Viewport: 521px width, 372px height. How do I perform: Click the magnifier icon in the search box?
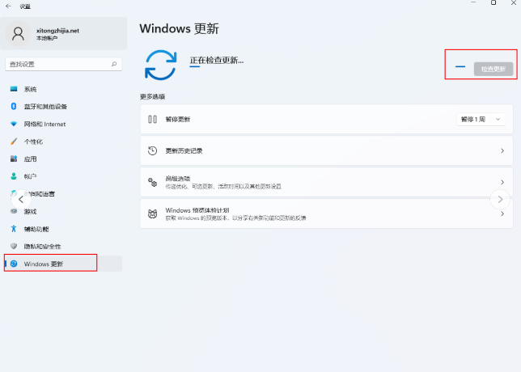point(114,63)
